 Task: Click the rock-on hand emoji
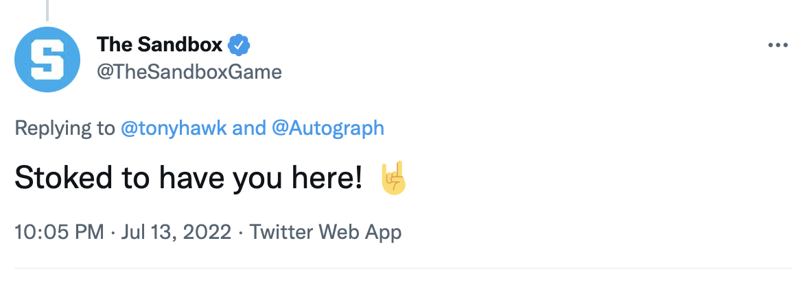coord(393,178)
